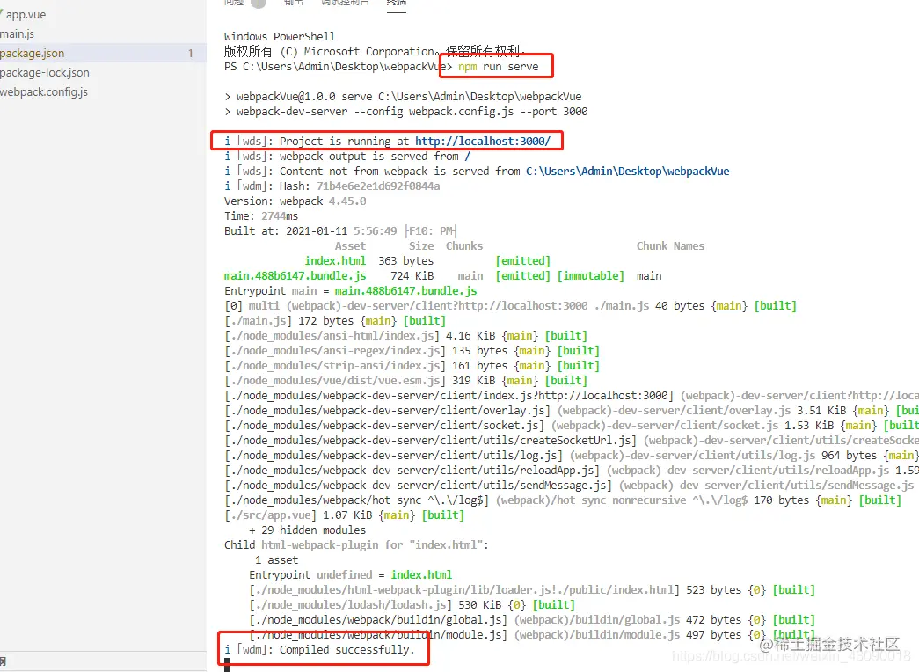Click the utils/createSocketUrl.js module line
The width and height of the screenshot is (919, 672).
572,441
